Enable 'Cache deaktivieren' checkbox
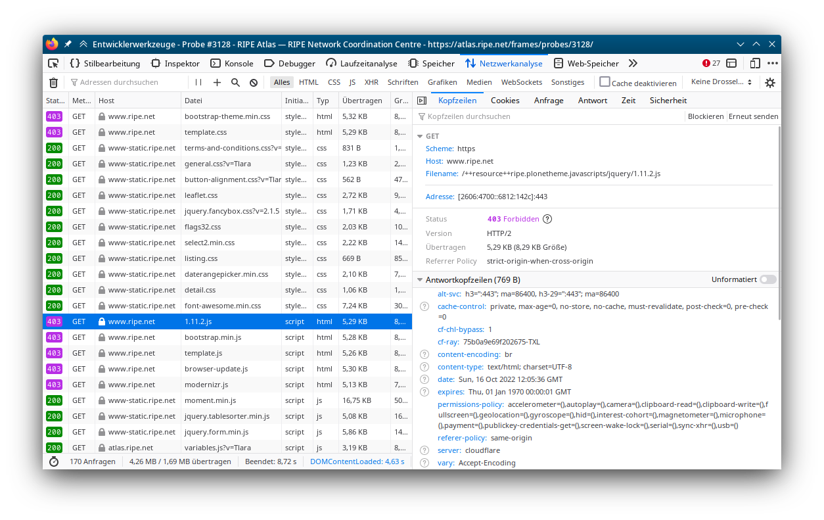Viewport: 824px width, 520px height. (605, 82)
